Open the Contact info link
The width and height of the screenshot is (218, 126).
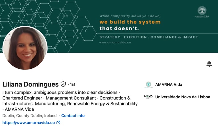(x=73, y=116)
